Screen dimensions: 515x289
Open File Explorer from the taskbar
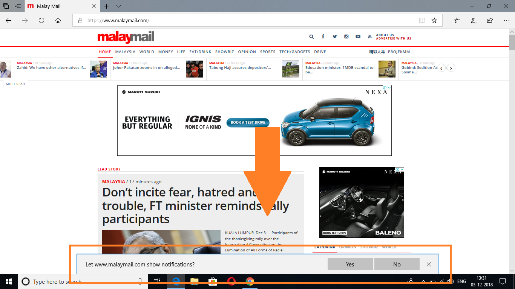(x=195, y=281)
